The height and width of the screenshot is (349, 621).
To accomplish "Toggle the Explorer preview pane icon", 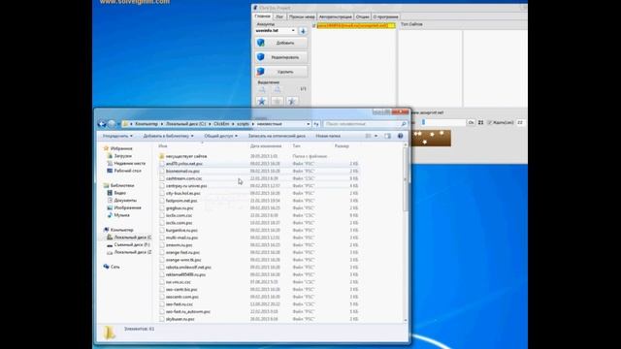I will [x=388, y=136].
